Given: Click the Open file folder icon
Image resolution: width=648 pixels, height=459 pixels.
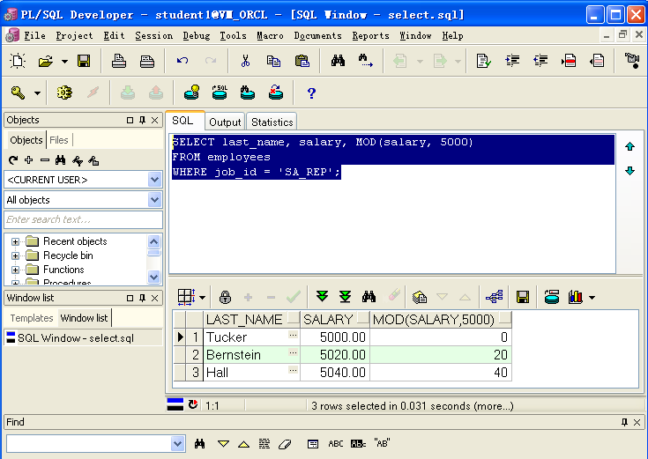Looking at the screenshot, I should [x=46, y=61].
